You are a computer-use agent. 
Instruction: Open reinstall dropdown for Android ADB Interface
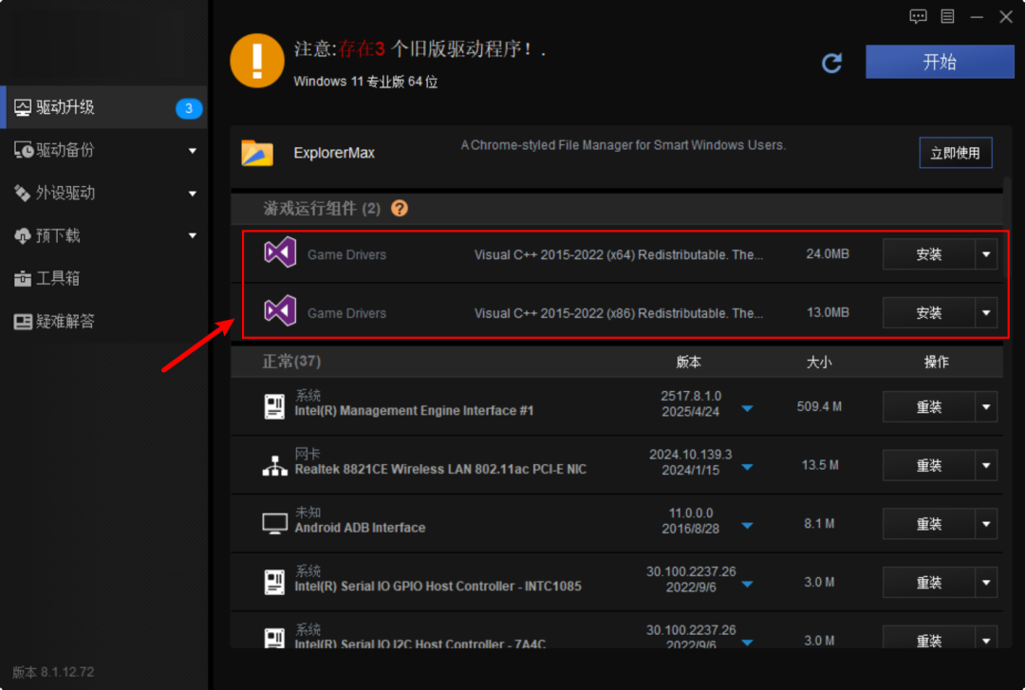tap(986, 524)
